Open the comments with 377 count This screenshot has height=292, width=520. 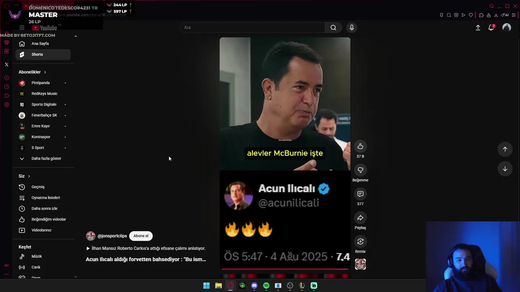(x=360, y=194)
